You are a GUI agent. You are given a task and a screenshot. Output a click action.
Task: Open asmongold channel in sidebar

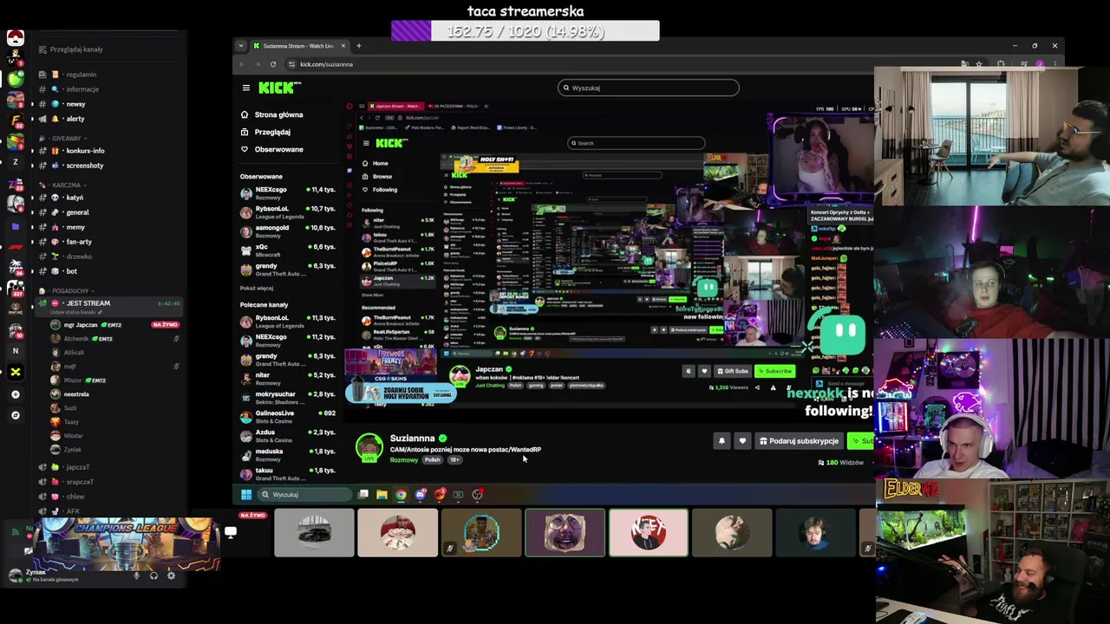coord(287,231)
